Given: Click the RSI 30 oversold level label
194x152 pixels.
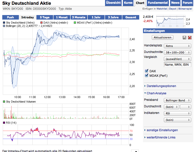Looking at the screenshot, I should [x=131, y=139].
